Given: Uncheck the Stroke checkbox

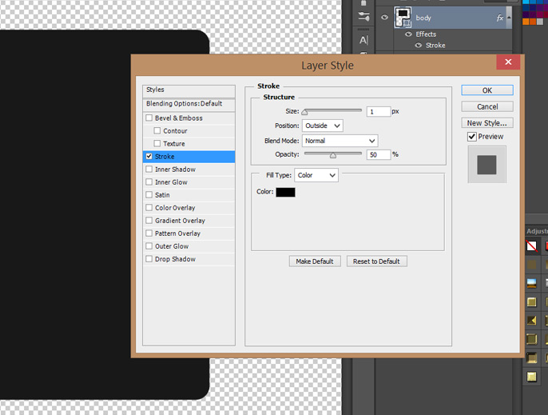Looking at the screenshot, I should [149, 157].
